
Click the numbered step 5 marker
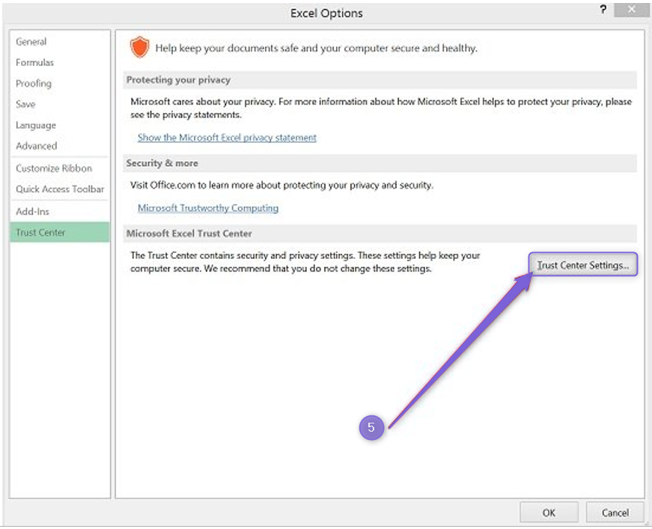tap(372, 428)
